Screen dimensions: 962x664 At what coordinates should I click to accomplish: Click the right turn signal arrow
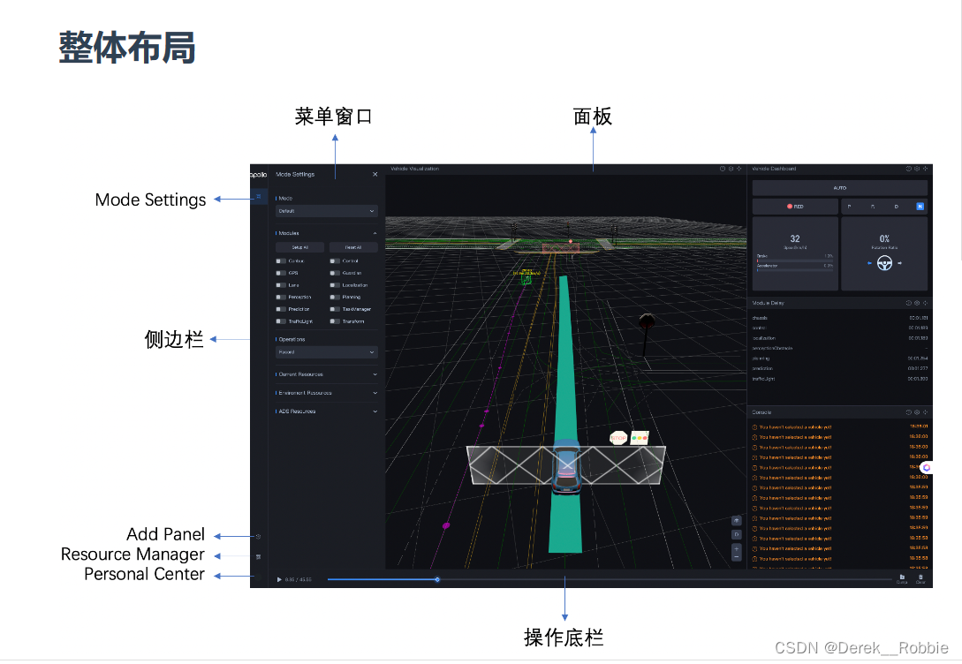coord(899,263)
